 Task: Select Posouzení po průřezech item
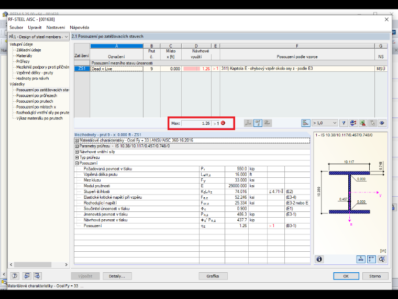click(37, 95)
